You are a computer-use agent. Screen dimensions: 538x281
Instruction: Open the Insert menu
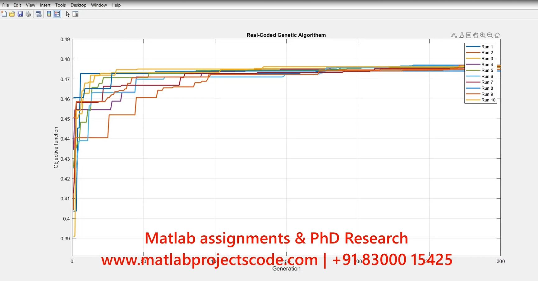click(45, 5)
